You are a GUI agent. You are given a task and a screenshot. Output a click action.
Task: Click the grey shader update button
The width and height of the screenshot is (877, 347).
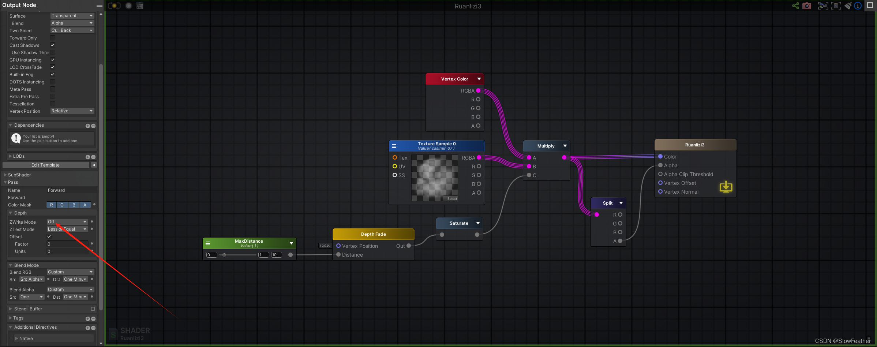(x=129, y=5)
